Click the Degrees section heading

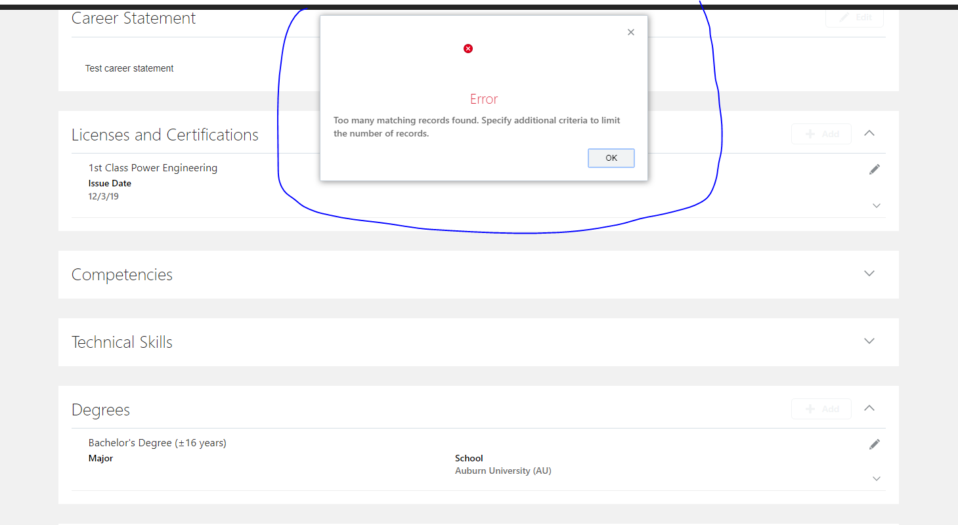pos(100,409)
